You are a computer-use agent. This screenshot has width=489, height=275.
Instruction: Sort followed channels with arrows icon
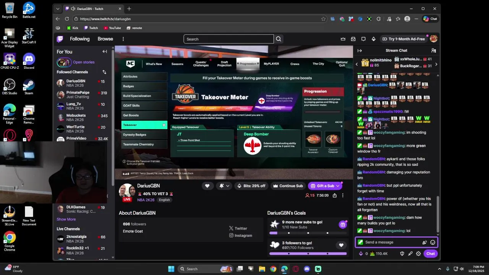tap(104, 72)
